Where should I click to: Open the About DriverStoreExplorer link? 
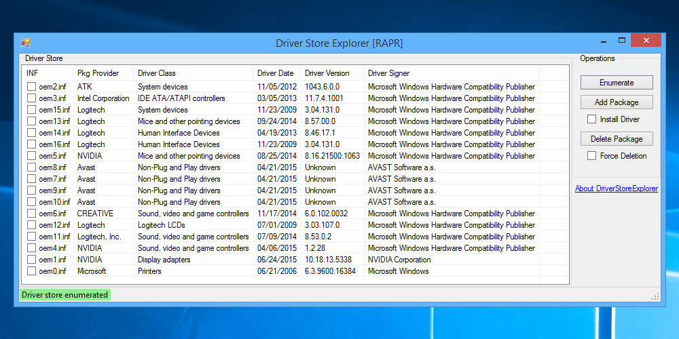coord(617,188)
